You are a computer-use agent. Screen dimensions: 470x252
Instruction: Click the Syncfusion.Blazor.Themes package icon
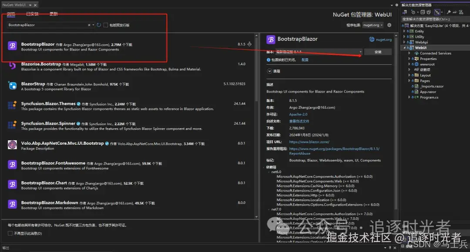click(12, 105)
